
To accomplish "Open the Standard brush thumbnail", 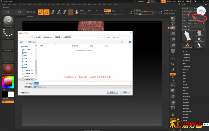I will click(8, 22).
